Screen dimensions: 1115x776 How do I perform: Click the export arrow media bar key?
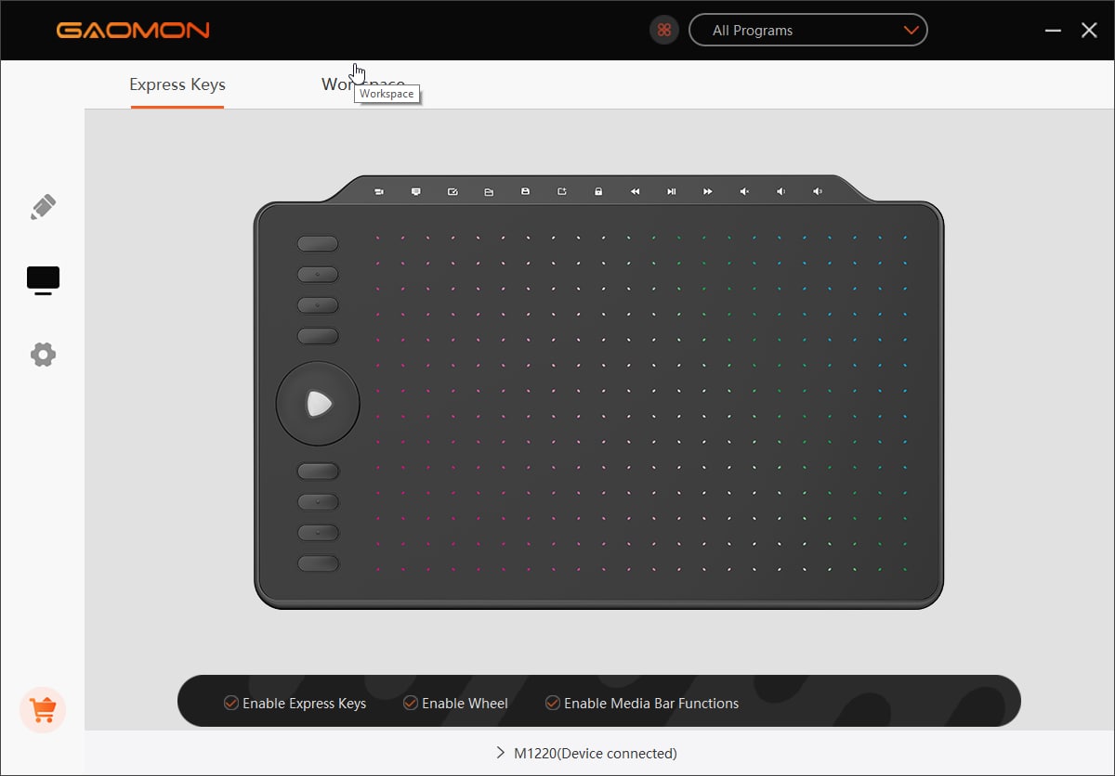tap(562, 191)
